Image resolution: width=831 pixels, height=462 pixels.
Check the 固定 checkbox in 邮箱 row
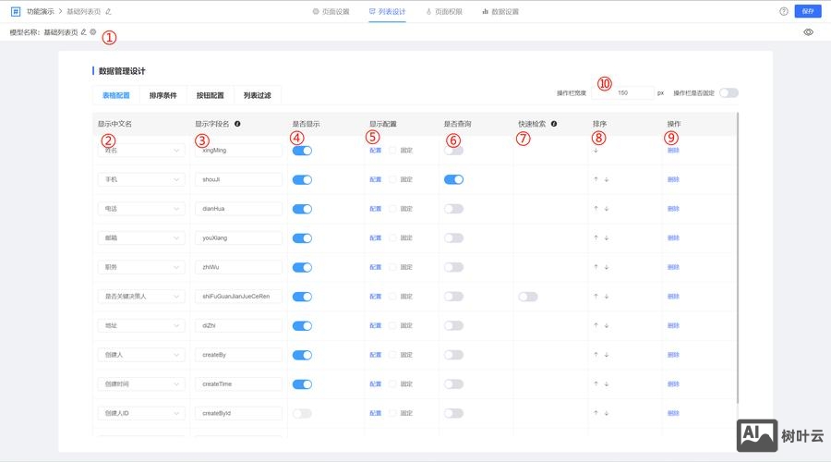pyautogui.click(x=392, y=238)
